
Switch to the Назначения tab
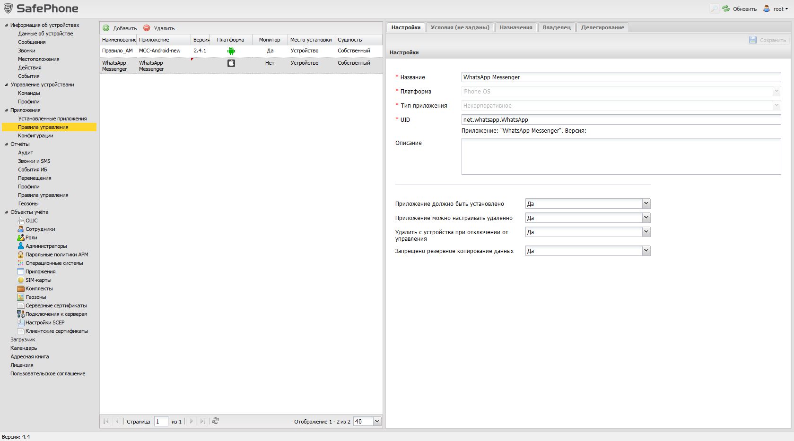click(516, 27)
